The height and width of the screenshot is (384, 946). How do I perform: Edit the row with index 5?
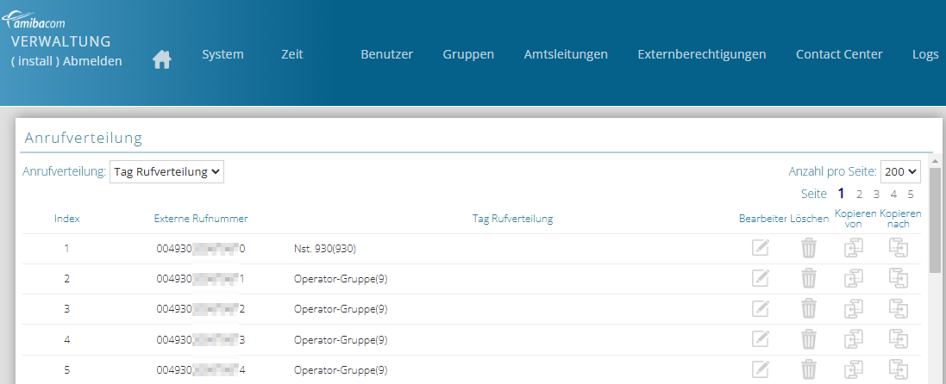click(x=760, y=369)
